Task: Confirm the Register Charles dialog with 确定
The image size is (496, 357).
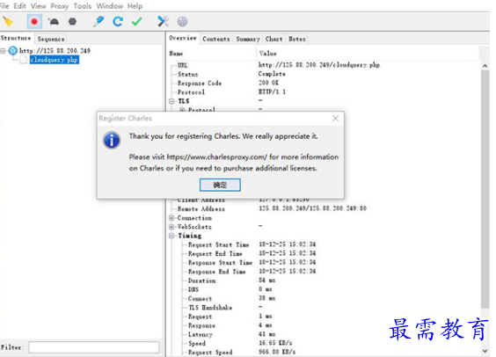Action: 220,185
